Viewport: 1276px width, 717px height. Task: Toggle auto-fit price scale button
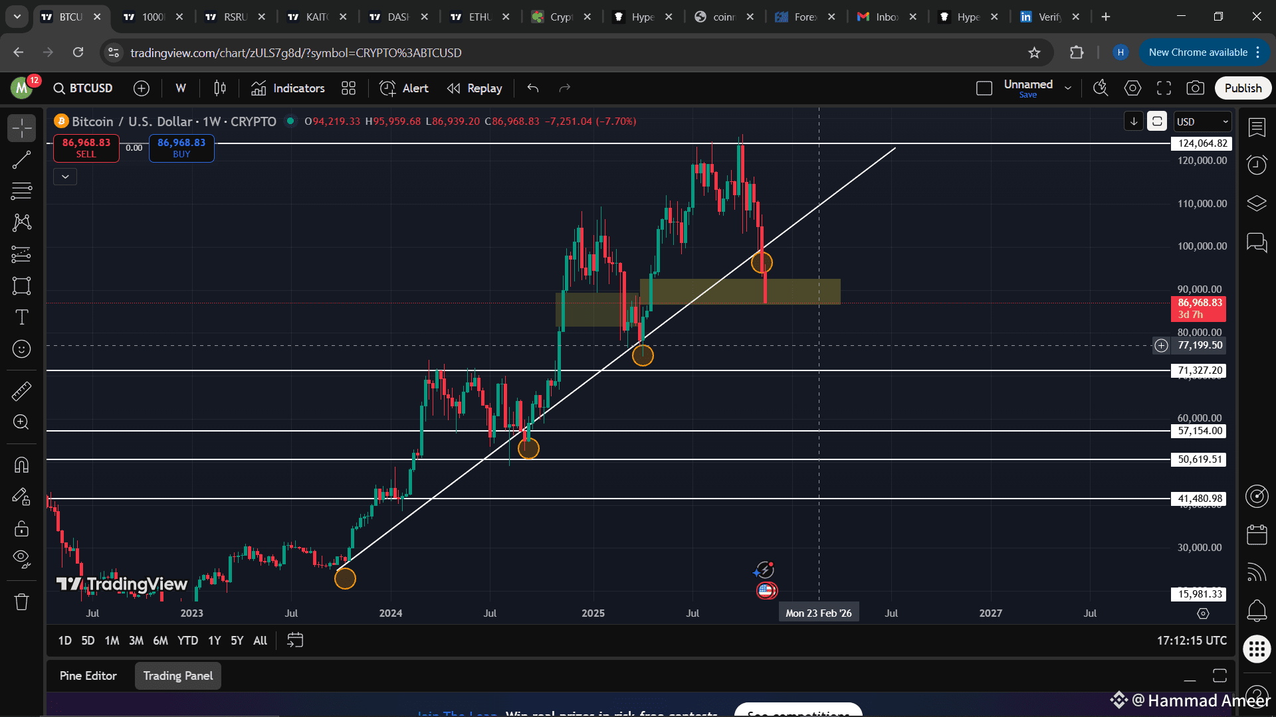pyautogui.click(x=1157, y=121)
